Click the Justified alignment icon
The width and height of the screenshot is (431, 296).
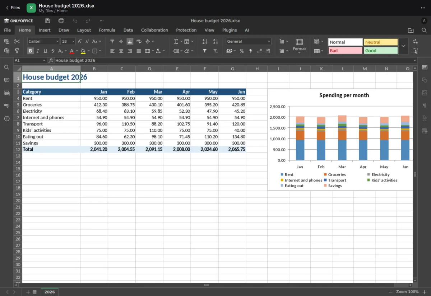coord(139,51)
